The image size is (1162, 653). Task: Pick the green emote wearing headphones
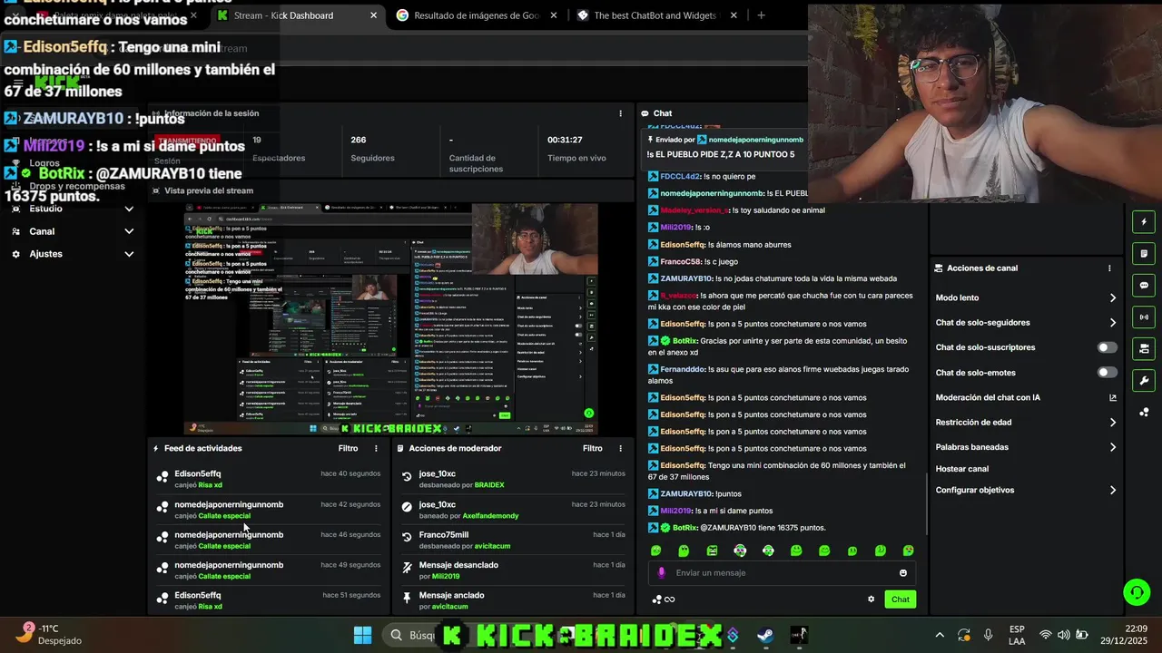pyautogui.click(x=768, y=551)
